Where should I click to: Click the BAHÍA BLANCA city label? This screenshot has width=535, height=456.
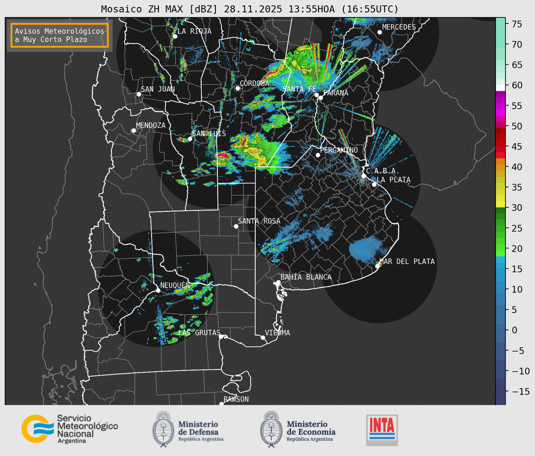[306, 277]
